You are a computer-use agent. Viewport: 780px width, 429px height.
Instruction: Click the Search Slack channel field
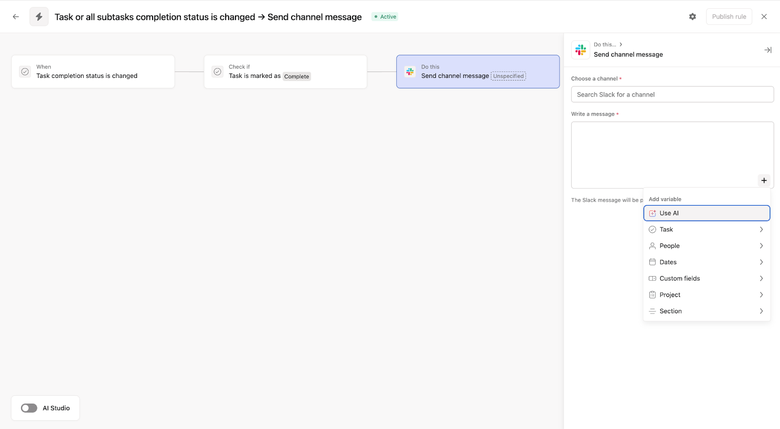(672, 94)
